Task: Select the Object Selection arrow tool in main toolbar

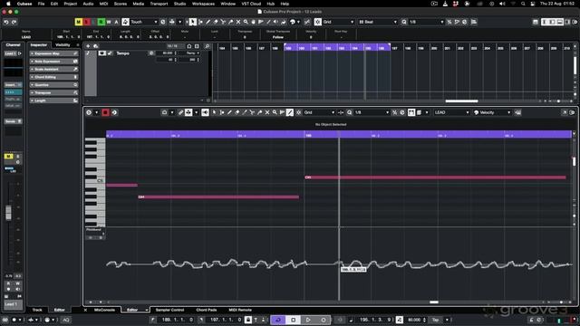Action: pos(193,22)
